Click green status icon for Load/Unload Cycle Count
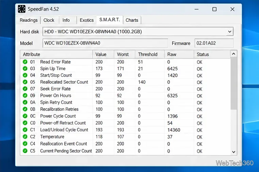Viewport: 259px width, 172px height. [x=25, y=130]
